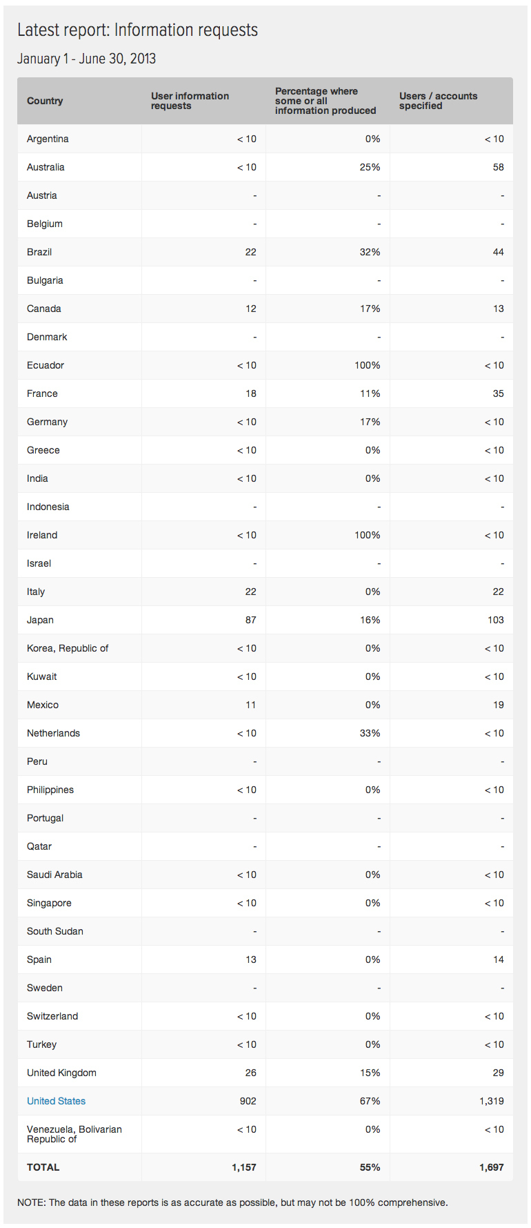This screenshot has width=531, height=1228.
Task: Click the January 1 - June 30, 2013 date
Action: pos(87,59)
